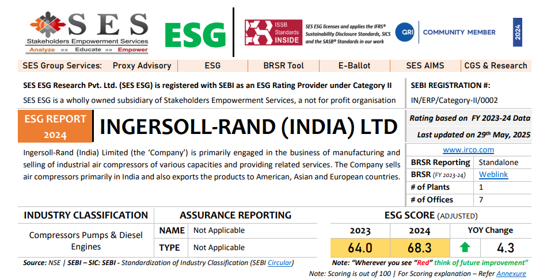
Task: Open the ESG service item
Action: (x=212, y=66)
